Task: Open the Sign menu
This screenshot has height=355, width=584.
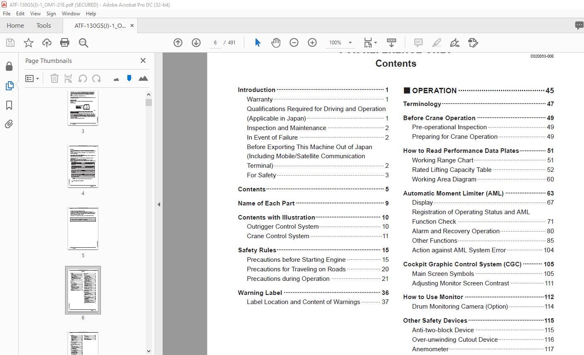Action: pyautogui.click(x=51, y=14)
